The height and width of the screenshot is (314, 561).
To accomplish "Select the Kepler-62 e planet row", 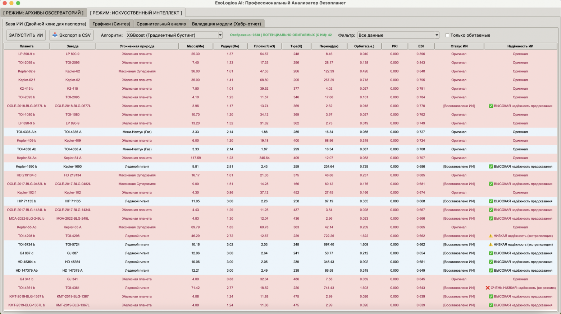I will (27, 71).
